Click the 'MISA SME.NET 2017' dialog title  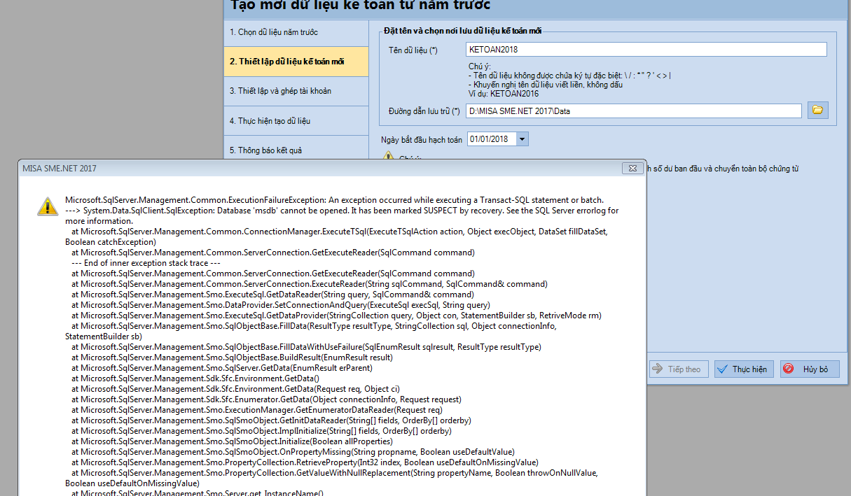pos(60,169)
